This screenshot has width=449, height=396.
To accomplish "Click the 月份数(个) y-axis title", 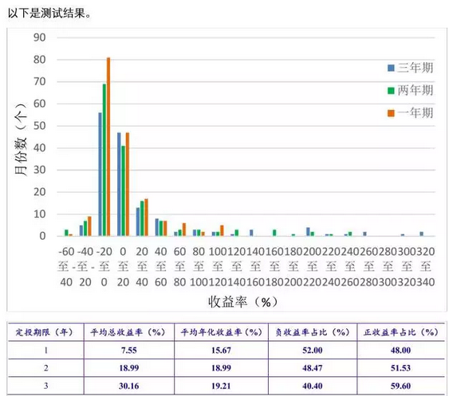I will coord(21,139).
